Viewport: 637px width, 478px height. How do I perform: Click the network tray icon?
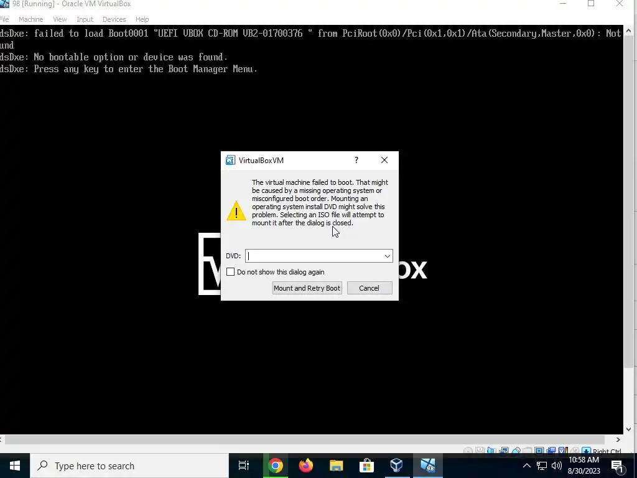(x=542, y=466)
